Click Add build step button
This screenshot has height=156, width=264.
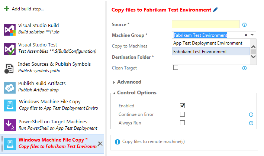(x=24, y=9)
